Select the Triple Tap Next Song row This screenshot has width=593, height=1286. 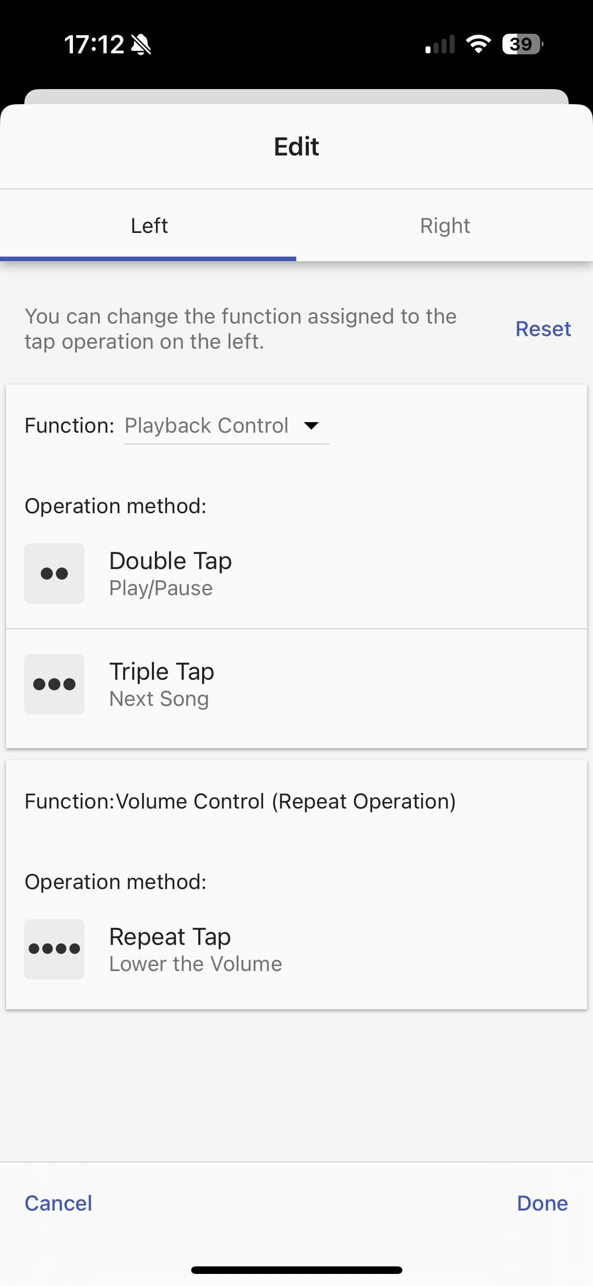point(296,685)
